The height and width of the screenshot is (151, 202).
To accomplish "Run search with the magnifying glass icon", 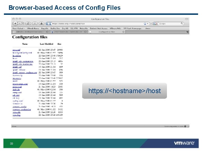I will pyautogui.click(x=182, y=23).
